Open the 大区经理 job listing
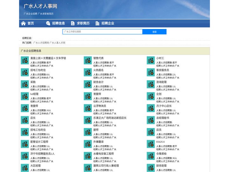The image size is (229, 172). click(36, 166)
